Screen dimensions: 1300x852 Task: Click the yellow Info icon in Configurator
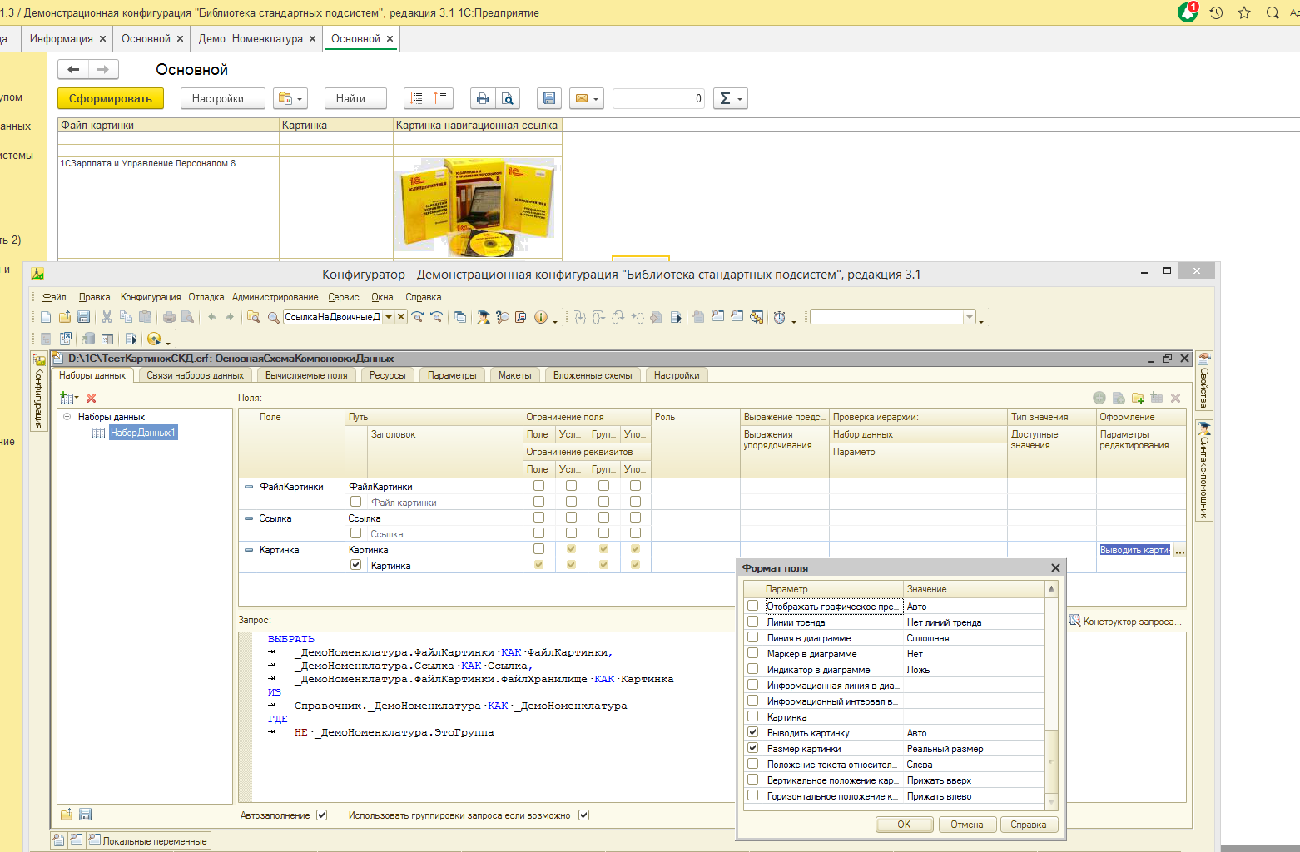(x=541, y=317)
